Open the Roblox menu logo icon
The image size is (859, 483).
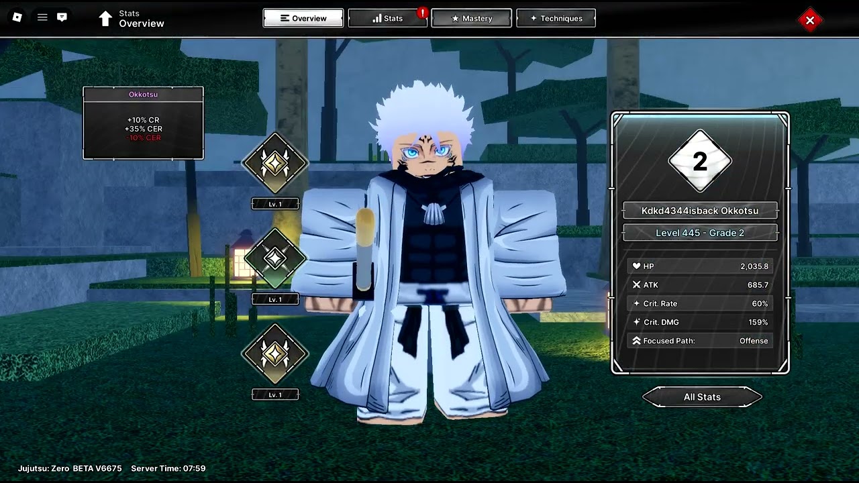point(17,17)
